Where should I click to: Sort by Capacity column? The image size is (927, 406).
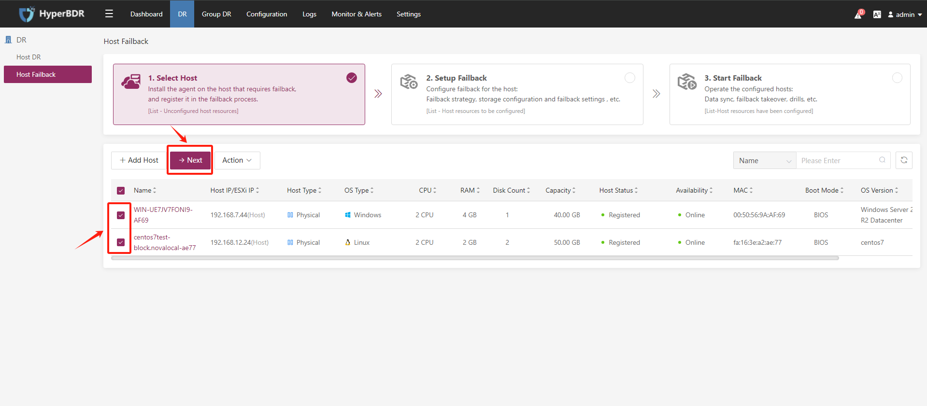(574, 190)
